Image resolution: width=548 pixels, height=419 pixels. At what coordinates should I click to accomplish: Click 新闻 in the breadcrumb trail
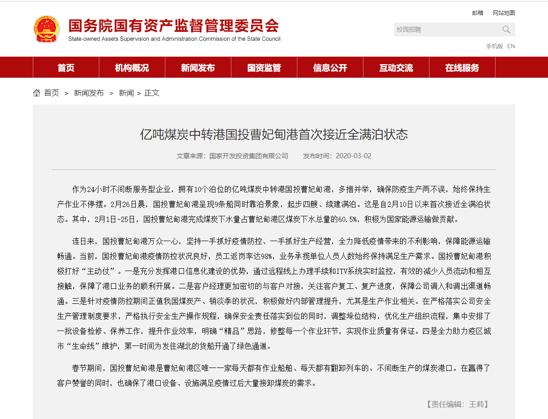[x=126, y=93]
